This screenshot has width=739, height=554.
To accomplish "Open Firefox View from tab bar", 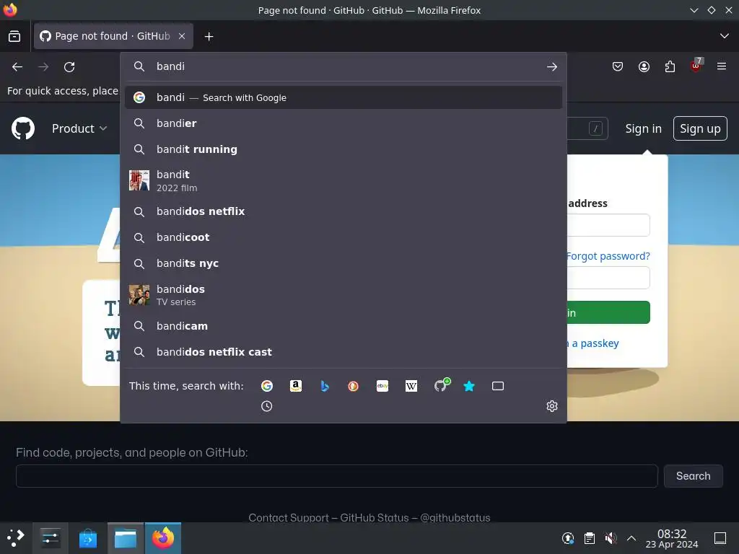I will coord(14,36).
